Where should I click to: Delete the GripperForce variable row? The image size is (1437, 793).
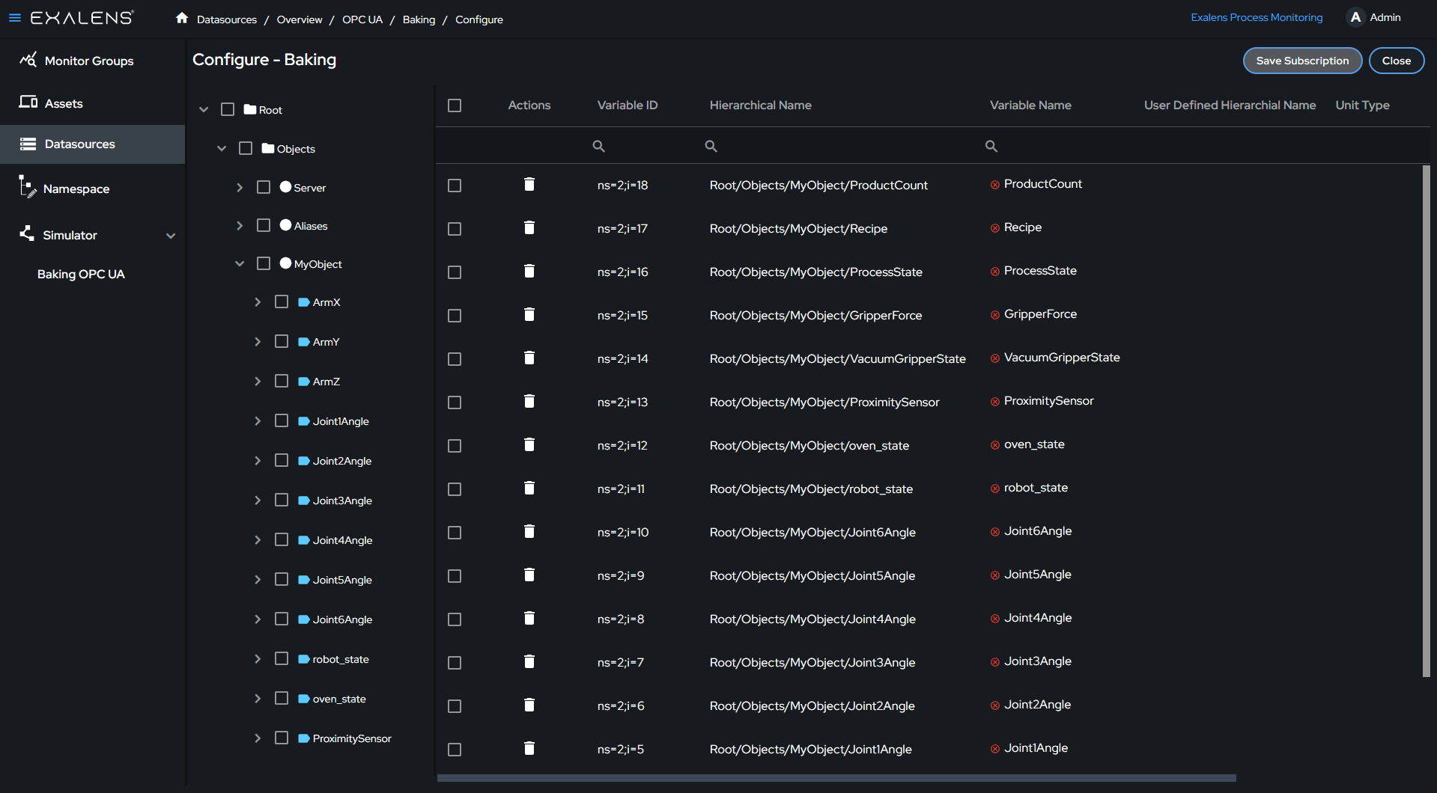pyautogui.click(x=529, y=314)
